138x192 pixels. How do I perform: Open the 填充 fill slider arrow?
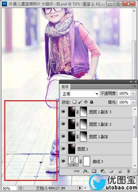click(x=133, y=102)
